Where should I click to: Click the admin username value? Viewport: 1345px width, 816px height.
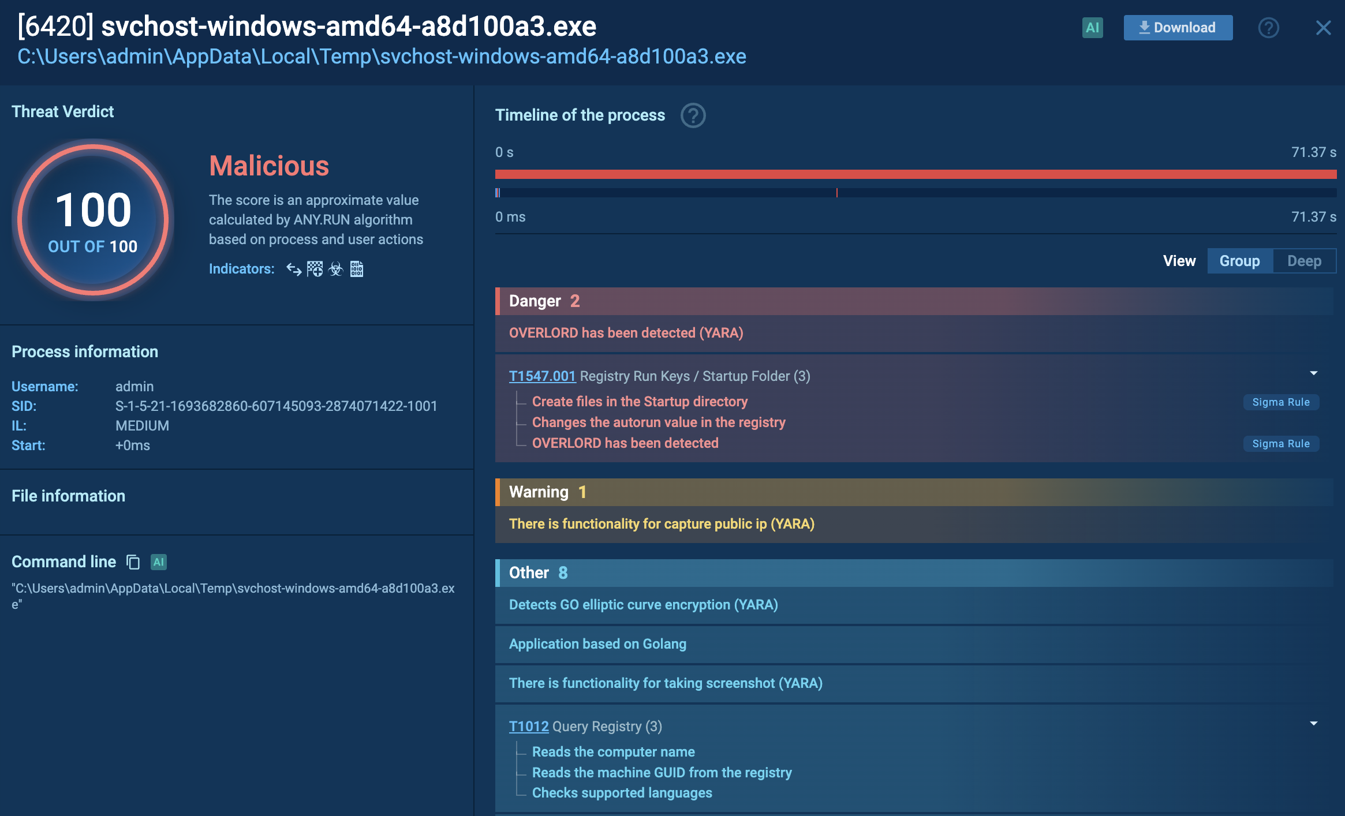pyautogui.click(x=134, y=387)
